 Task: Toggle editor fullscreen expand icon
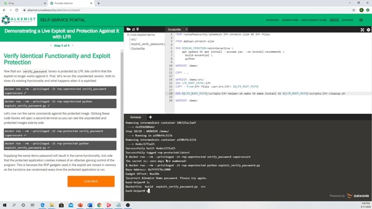(362, 30)
